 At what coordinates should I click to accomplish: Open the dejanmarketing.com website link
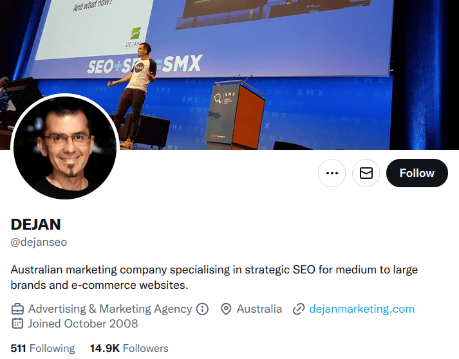click(x=362, y=309)
